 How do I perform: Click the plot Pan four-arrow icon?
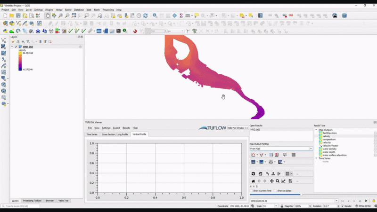click(272, 181)
